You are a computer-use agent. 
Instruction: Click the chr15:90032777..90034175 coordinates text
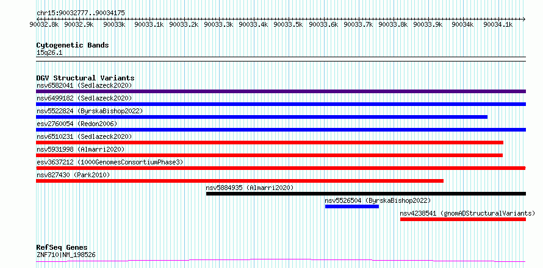(x=81, y=13)
